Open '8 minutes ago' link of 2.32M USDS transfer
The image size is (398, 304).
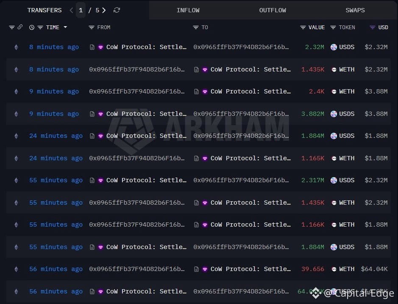tap(54, 47)
